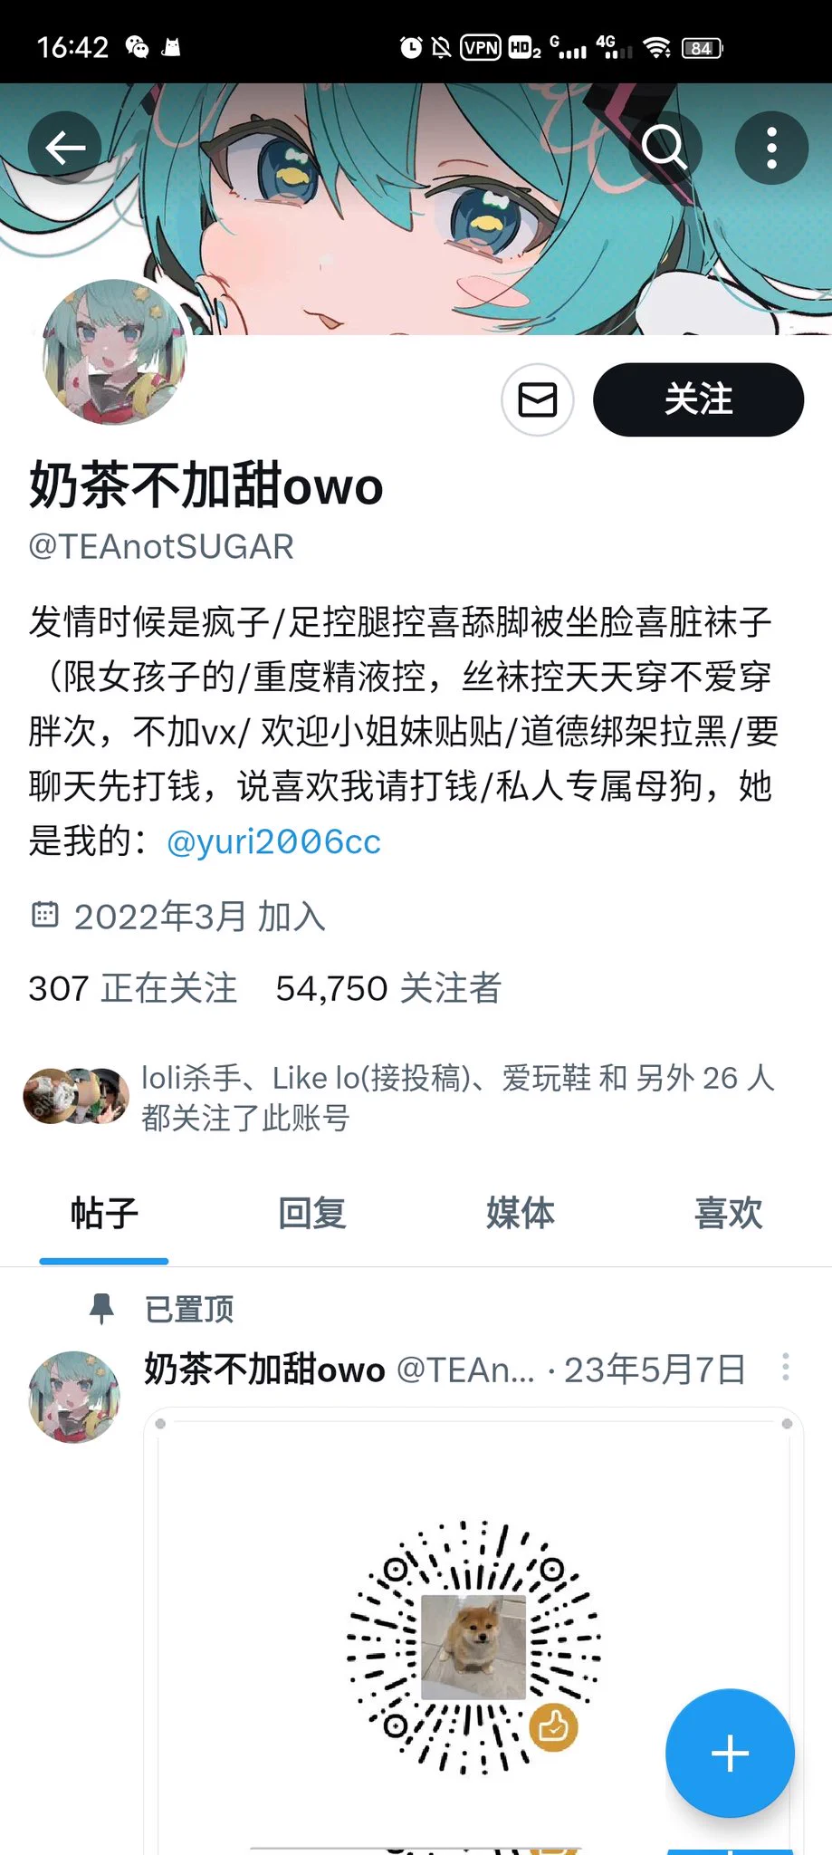832x1855 pixels.
Task: View the profile header banner image
Action: (416, 209)
